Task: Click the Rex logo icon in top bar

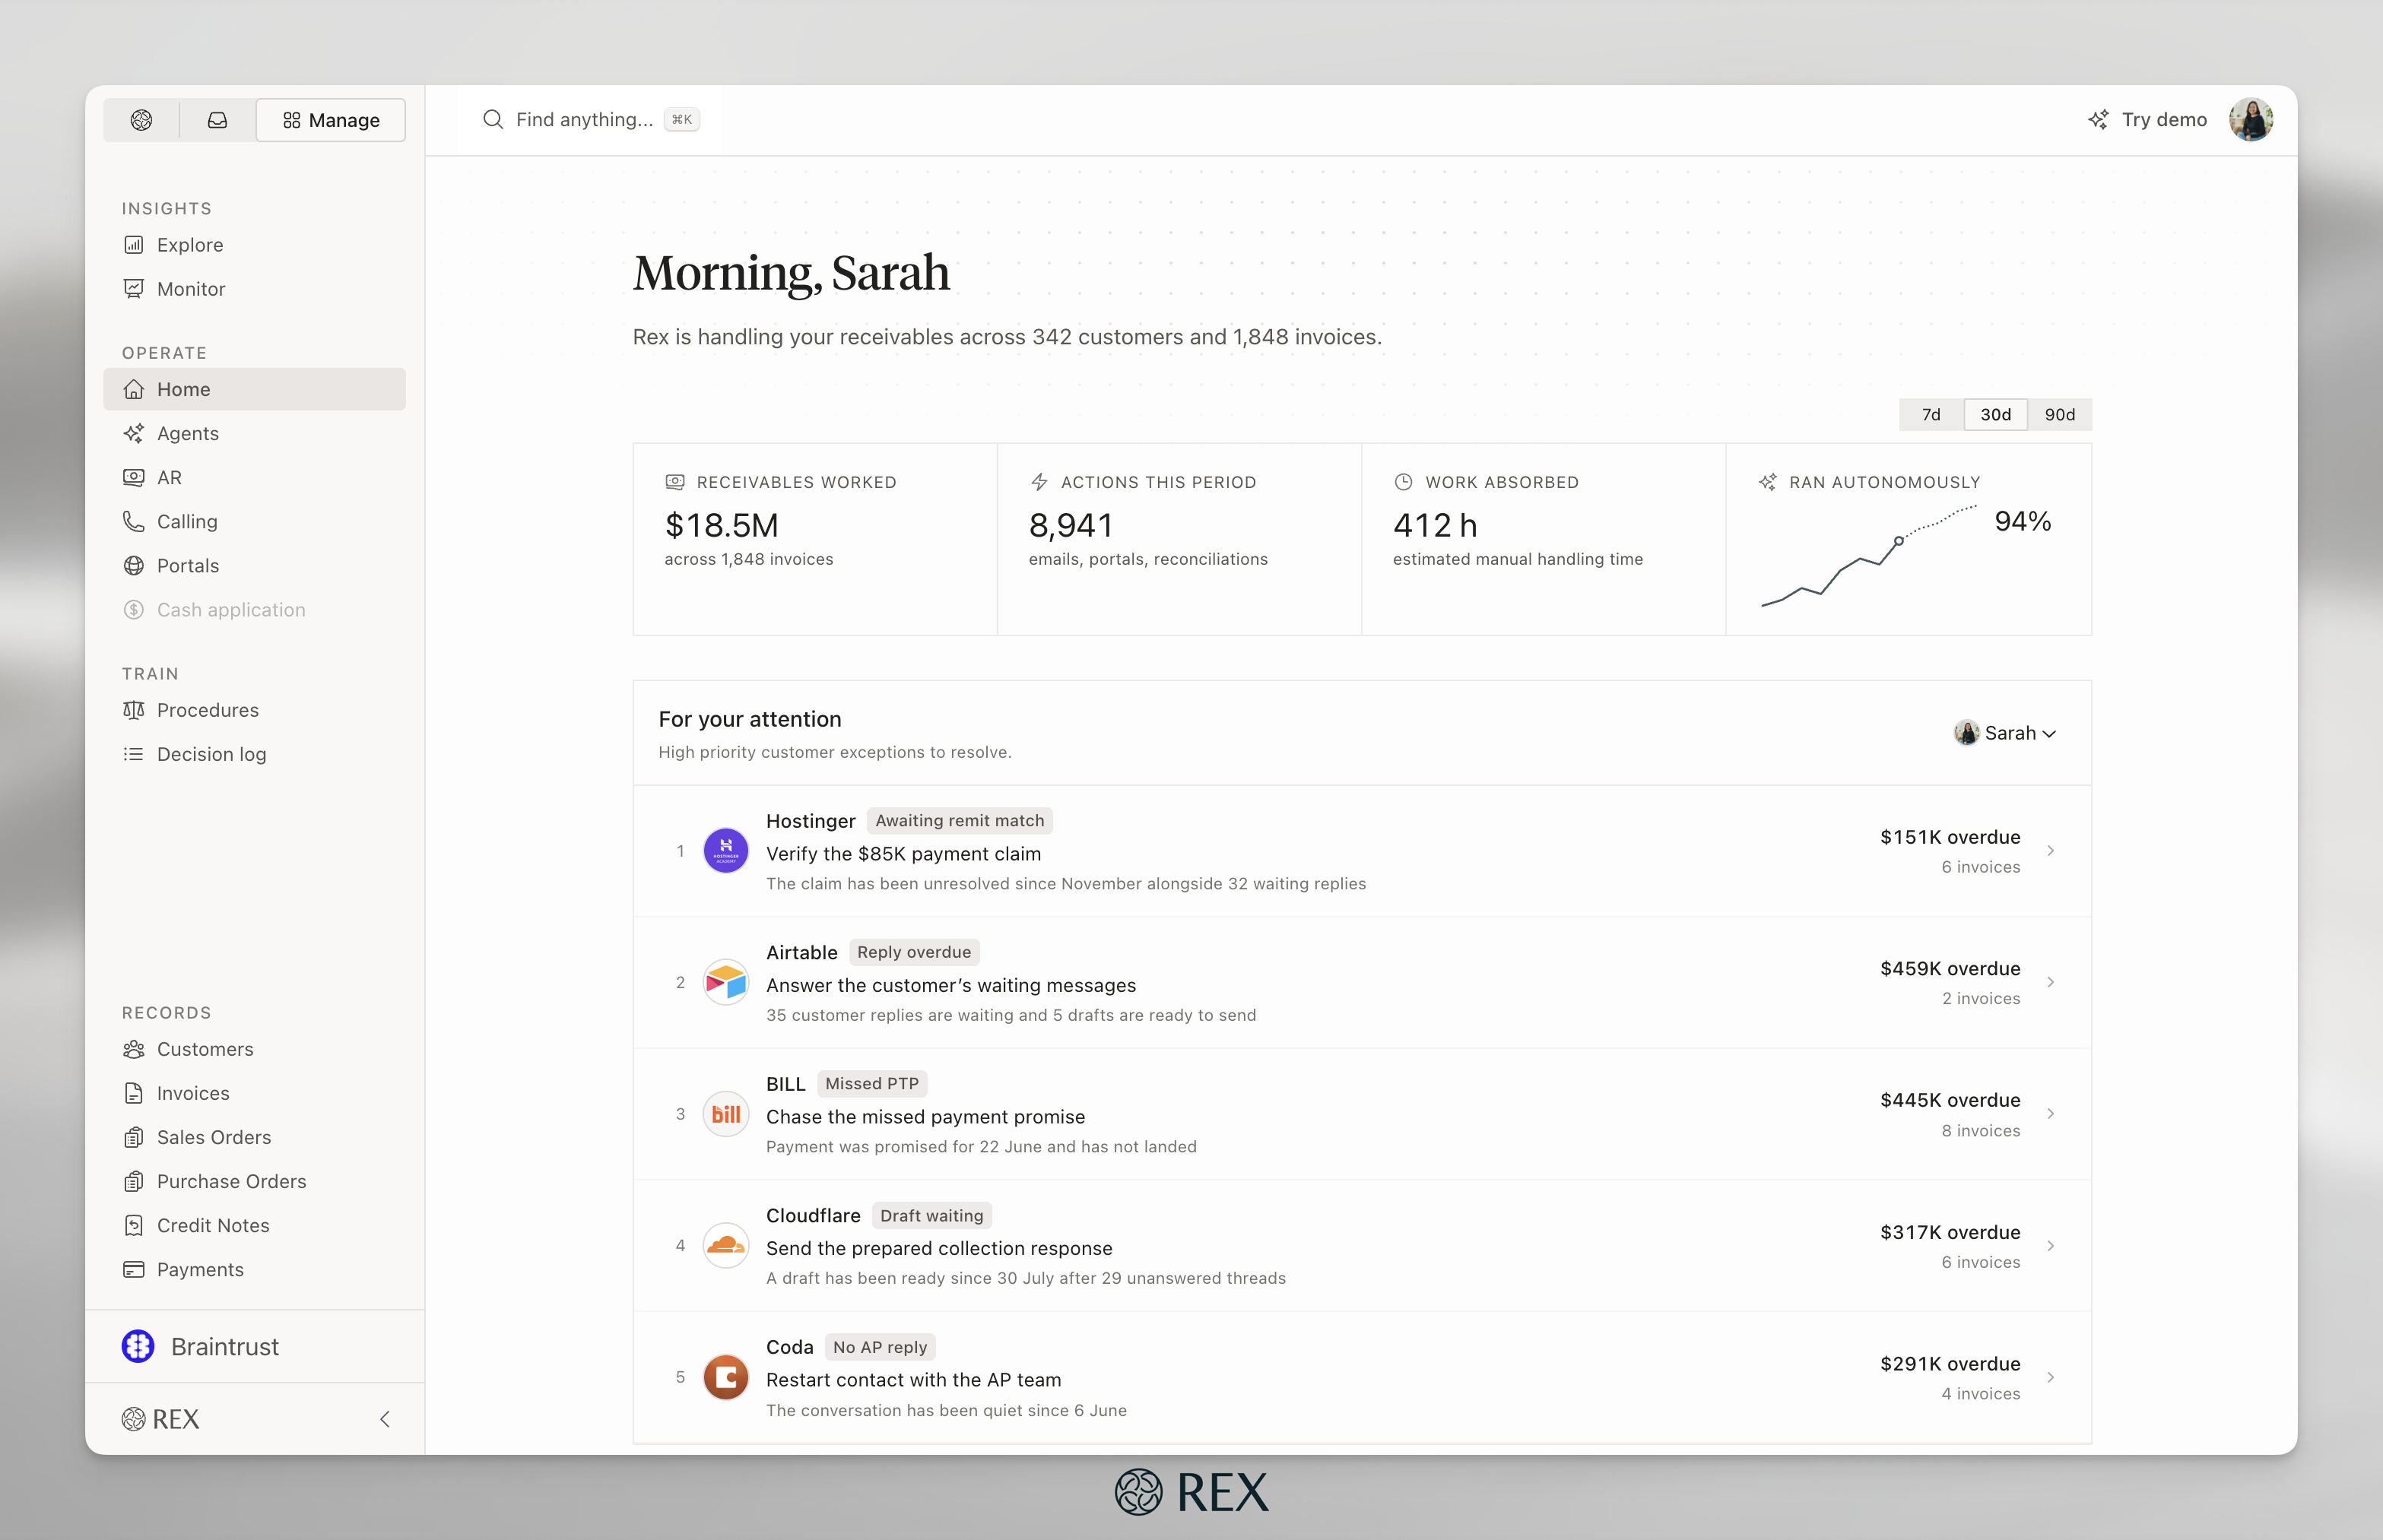Action: 141,120
